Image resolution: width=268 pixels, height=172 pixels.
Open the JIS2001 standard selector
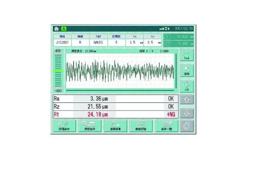pyautogui.click(x=62, y=43)
